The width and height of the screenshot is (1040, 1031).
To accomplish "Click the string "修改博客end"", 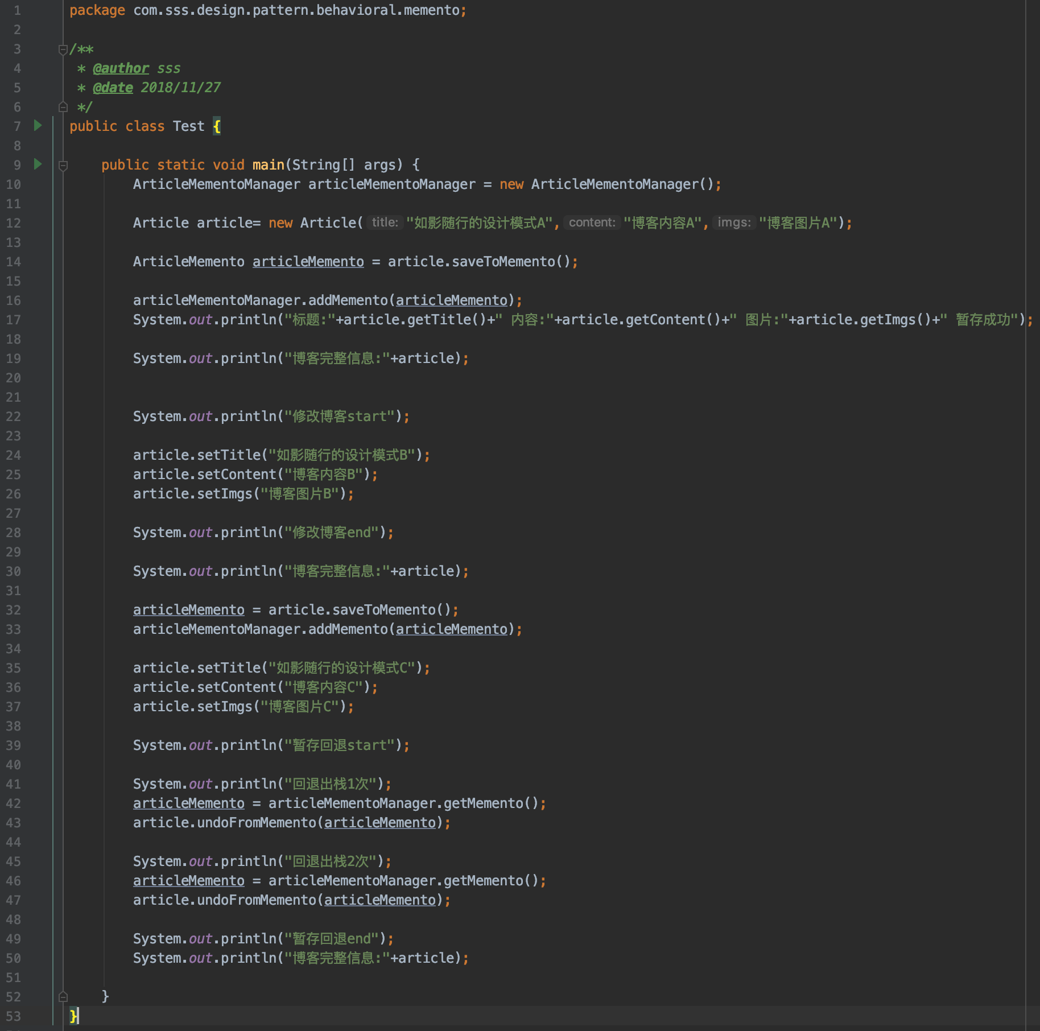I will point(332,533).
